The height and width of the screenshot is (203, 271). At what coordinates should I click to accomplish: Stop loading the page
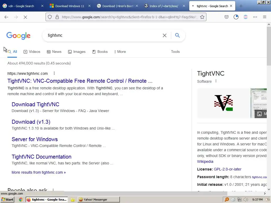pos(25,17)
